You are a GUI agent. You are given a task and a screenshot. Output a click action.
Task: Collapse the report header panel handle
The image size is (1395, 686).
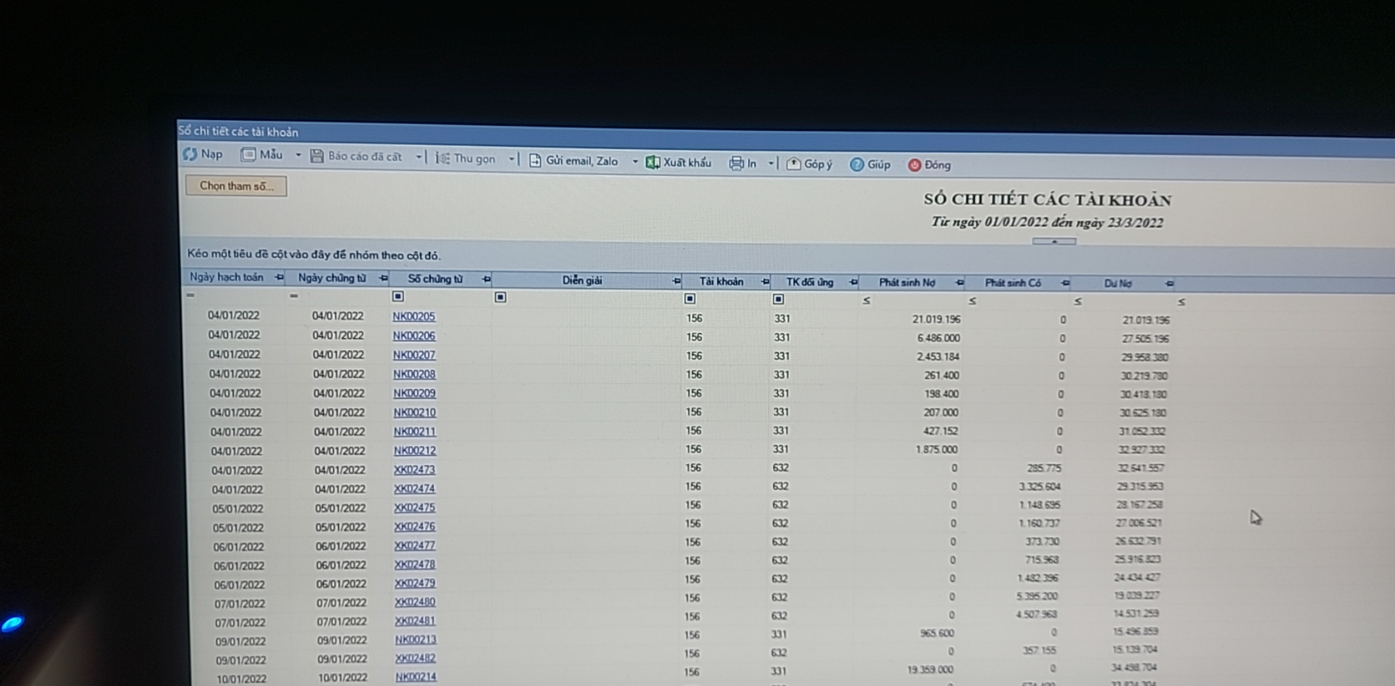coord(1054,241)
